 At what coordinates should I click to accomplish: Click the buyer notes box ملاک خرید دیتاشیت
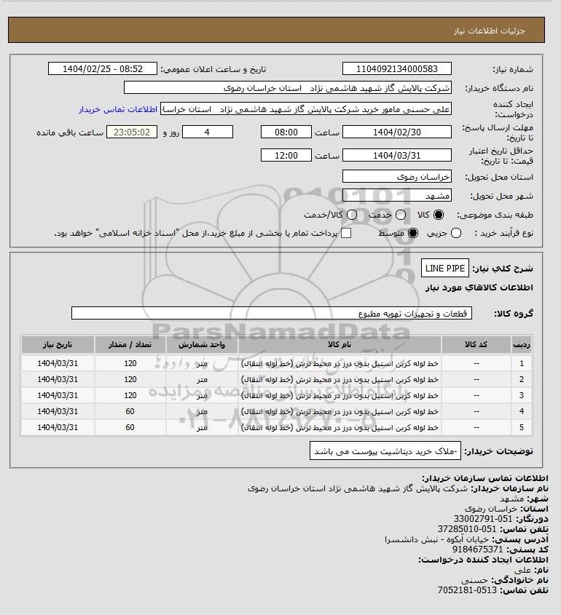click(x=385, y=451)
